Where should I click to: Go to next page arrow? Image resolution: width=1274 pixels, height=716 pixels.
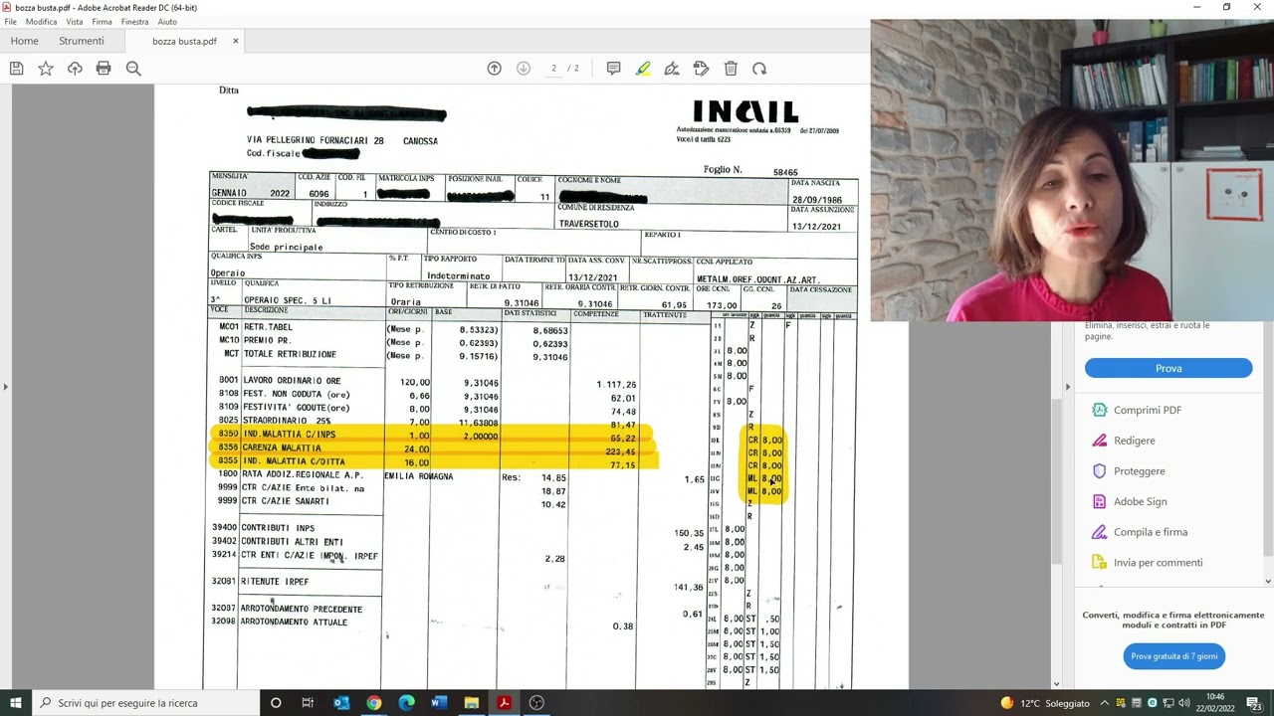tap(524, 69)
